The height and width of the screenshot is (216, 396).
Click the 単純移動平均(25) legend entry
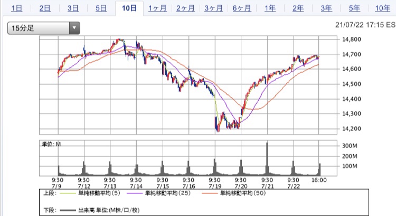(x=168, y=193)
